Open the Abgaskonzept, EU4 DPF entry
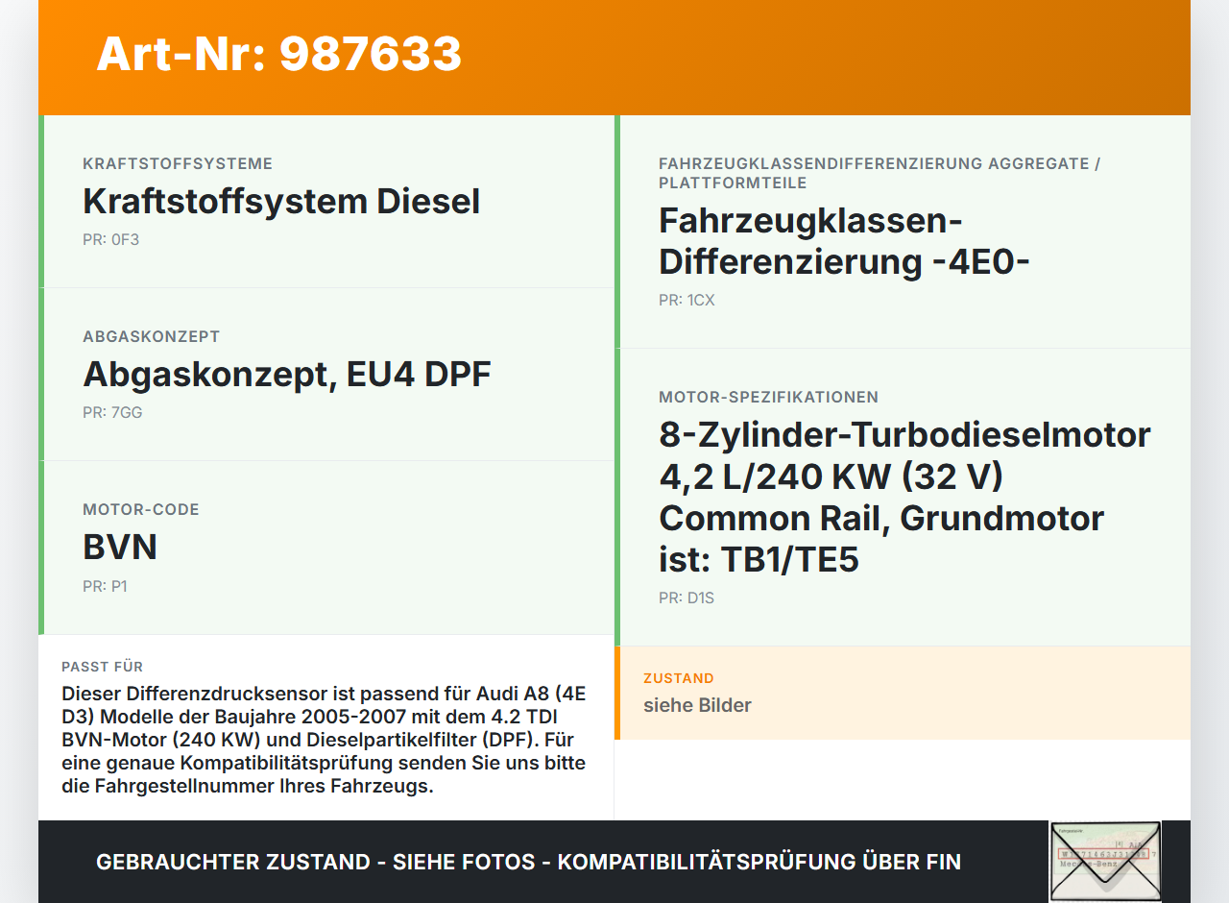 [x=286, y=375]
